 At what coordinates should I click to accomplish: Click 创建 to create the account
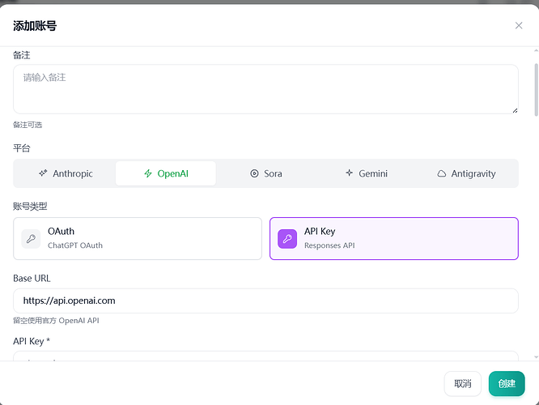pyautogui.click(x=507, y=384)
